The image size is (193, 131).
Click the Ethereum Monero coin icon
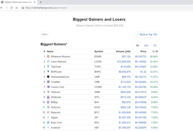[x=48, y=56]
